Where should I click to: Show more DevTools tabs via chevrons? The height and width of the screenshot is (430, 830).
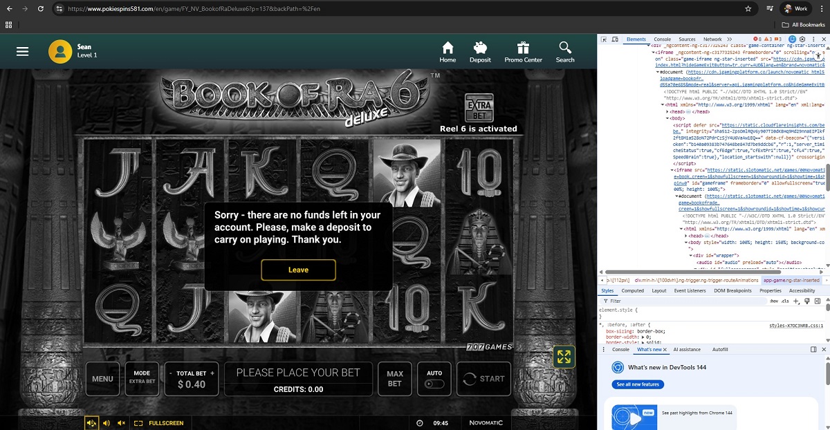pos(729,39)
